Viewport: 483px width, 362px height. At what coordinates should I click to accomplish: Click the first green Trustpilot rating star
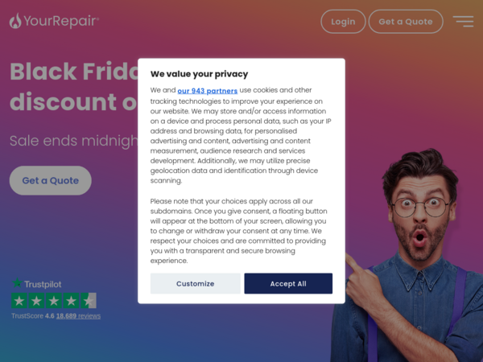(x=19, y=301)
